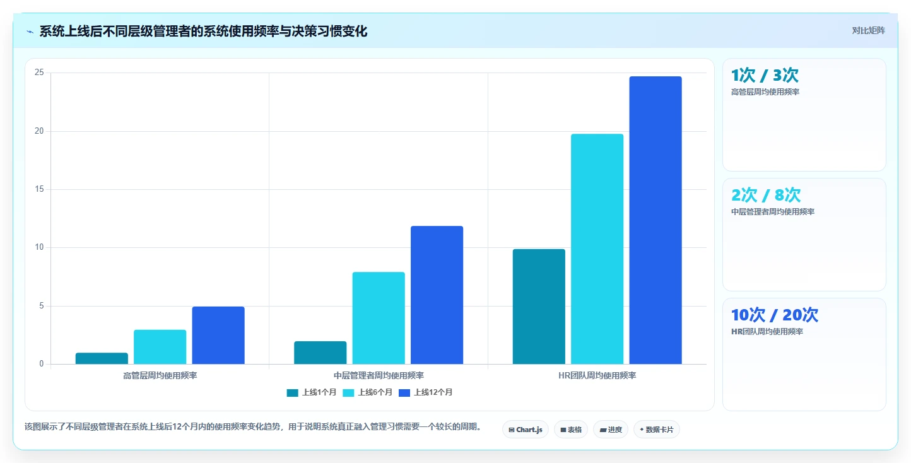Click the HR团队 上线12个月 bar
Viewport: 911px width, 463px height.
click(655, 220)
